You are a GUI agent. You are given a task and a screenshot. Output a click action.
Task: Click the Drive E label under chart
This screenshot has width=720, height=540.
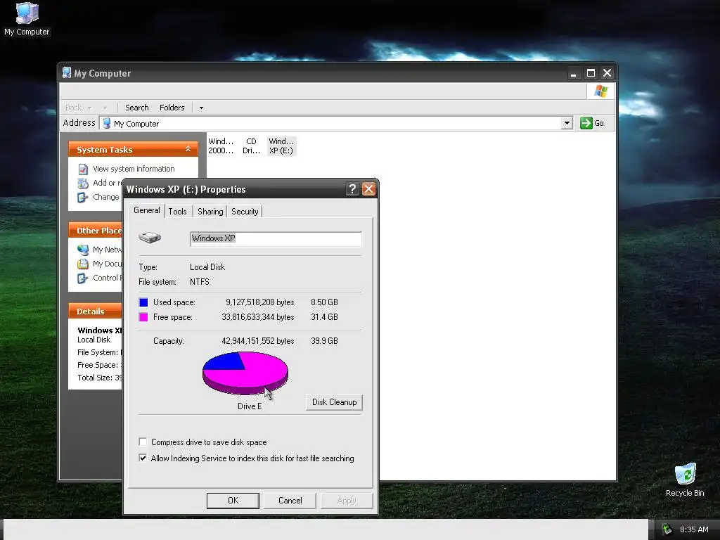point(250,406)
